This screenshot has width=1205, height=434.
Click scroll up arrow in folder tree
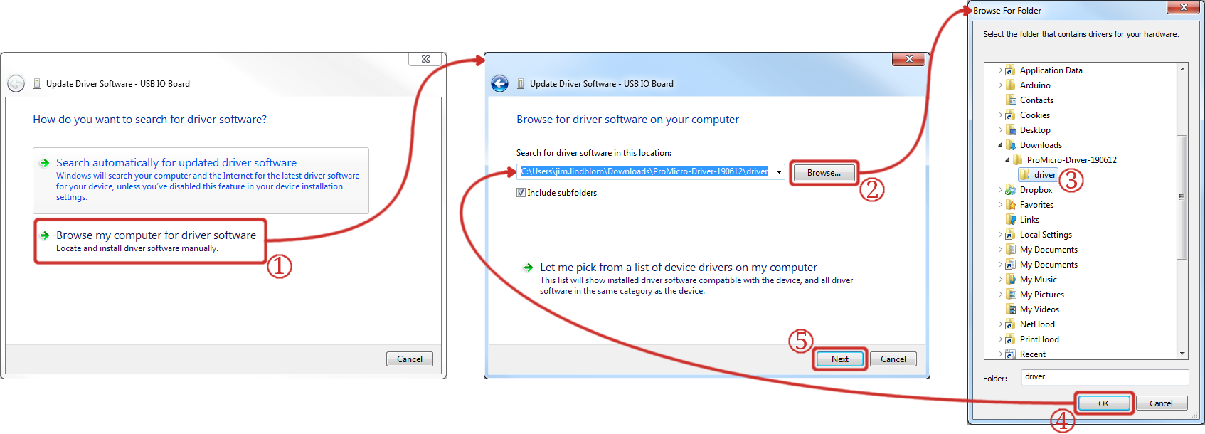1182,69
